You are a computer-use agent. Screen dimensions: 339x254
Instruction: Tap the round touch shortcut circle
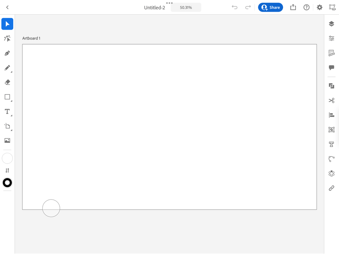point(51,208)
